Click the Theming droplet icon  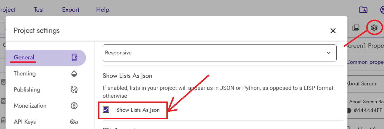pyautogui.click(x=74, y=74)
